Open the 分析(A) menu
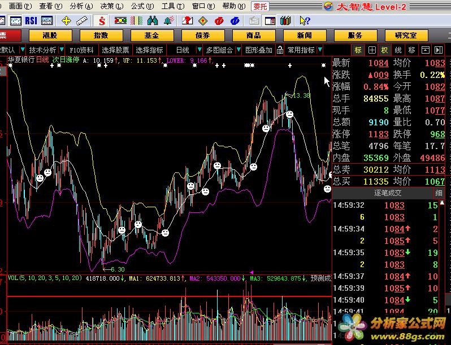This screenshot has height=345, width=451. (x=81, y=6)
